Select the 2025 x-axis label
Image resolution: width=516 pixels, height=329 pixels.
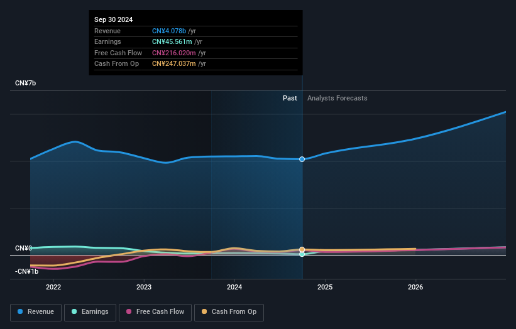(325, 288)
